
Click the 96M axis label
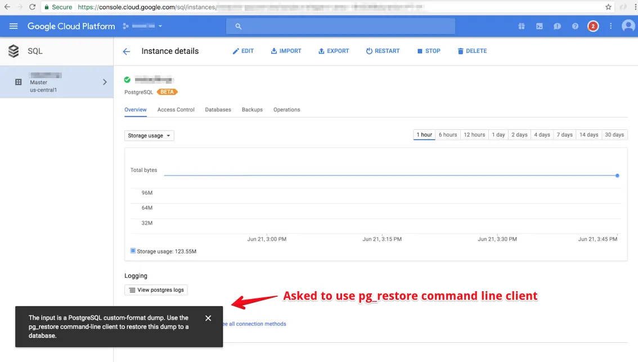pos(147,193)
